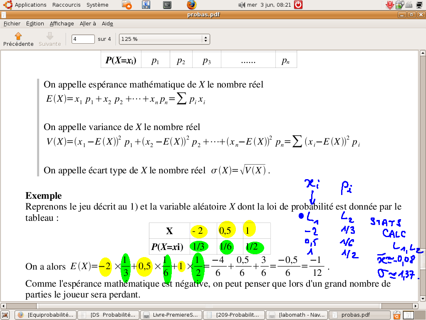Switch to the labomath - Nav taskbar window
426x320 pixels.
tap(297, 315)
